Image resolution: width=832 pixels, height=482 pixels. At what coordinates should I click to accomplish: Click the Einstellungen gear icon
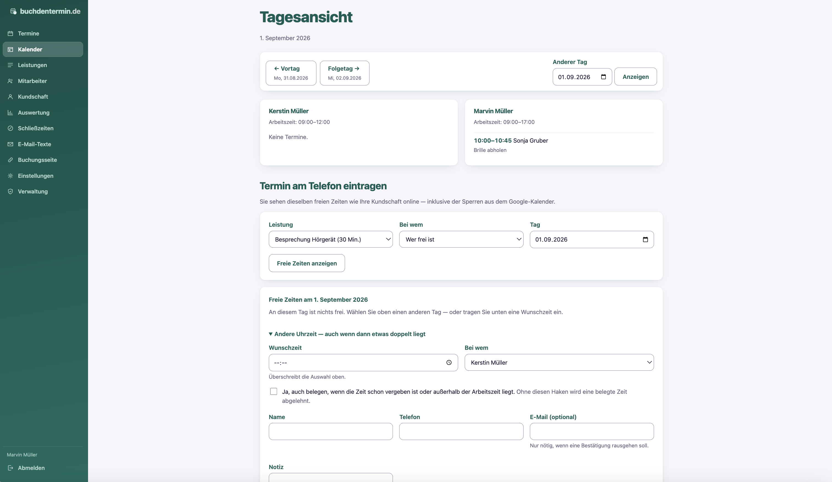pyautogui.click(x=10, y=176)
